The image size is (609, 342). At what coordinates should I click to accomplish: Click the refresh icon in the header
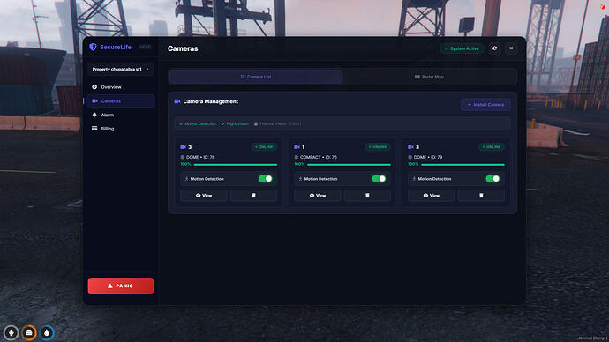[x=494, y=48]
